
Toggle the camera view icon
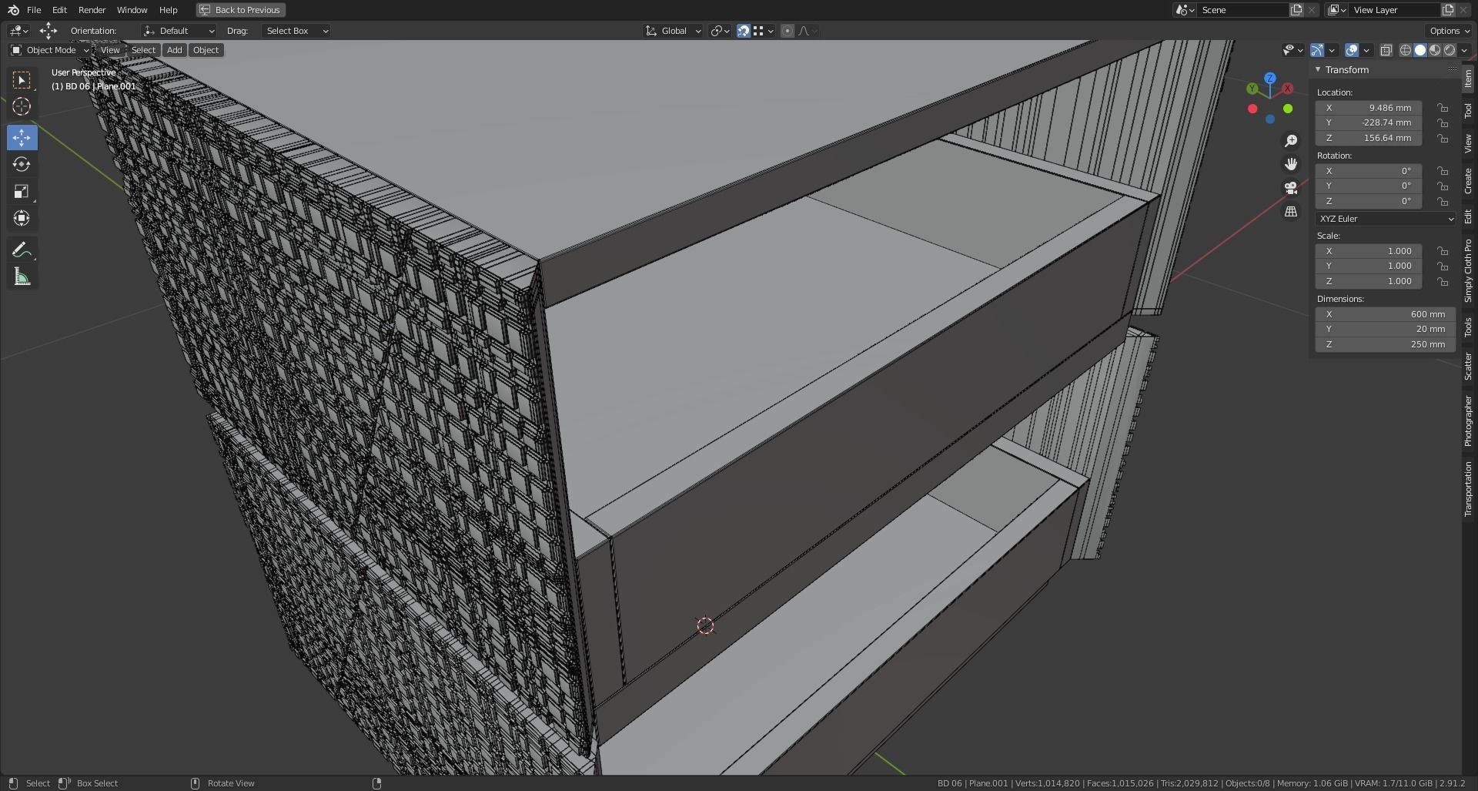click(x=1291, y=187)
